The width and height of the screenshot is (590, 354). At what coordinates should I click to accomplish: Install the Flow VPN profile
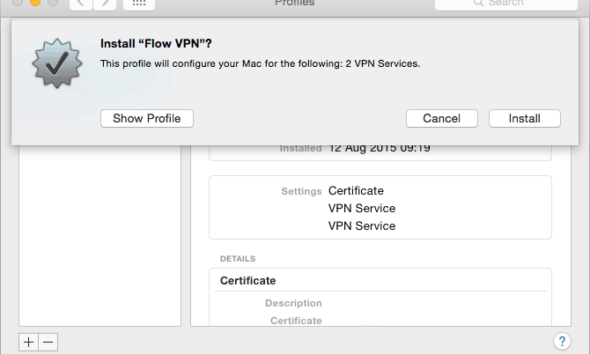click(524, 118)
